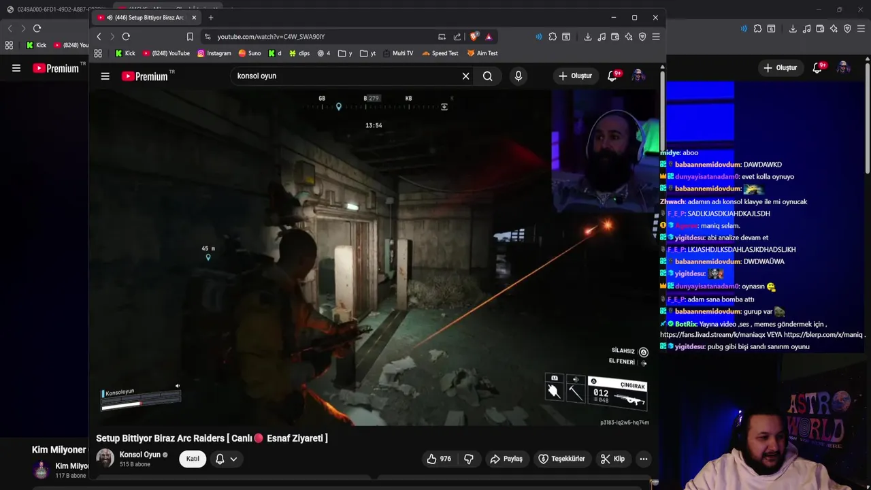
Task: Bookmark this page in the address bar
Action: (x=190, y=37)
